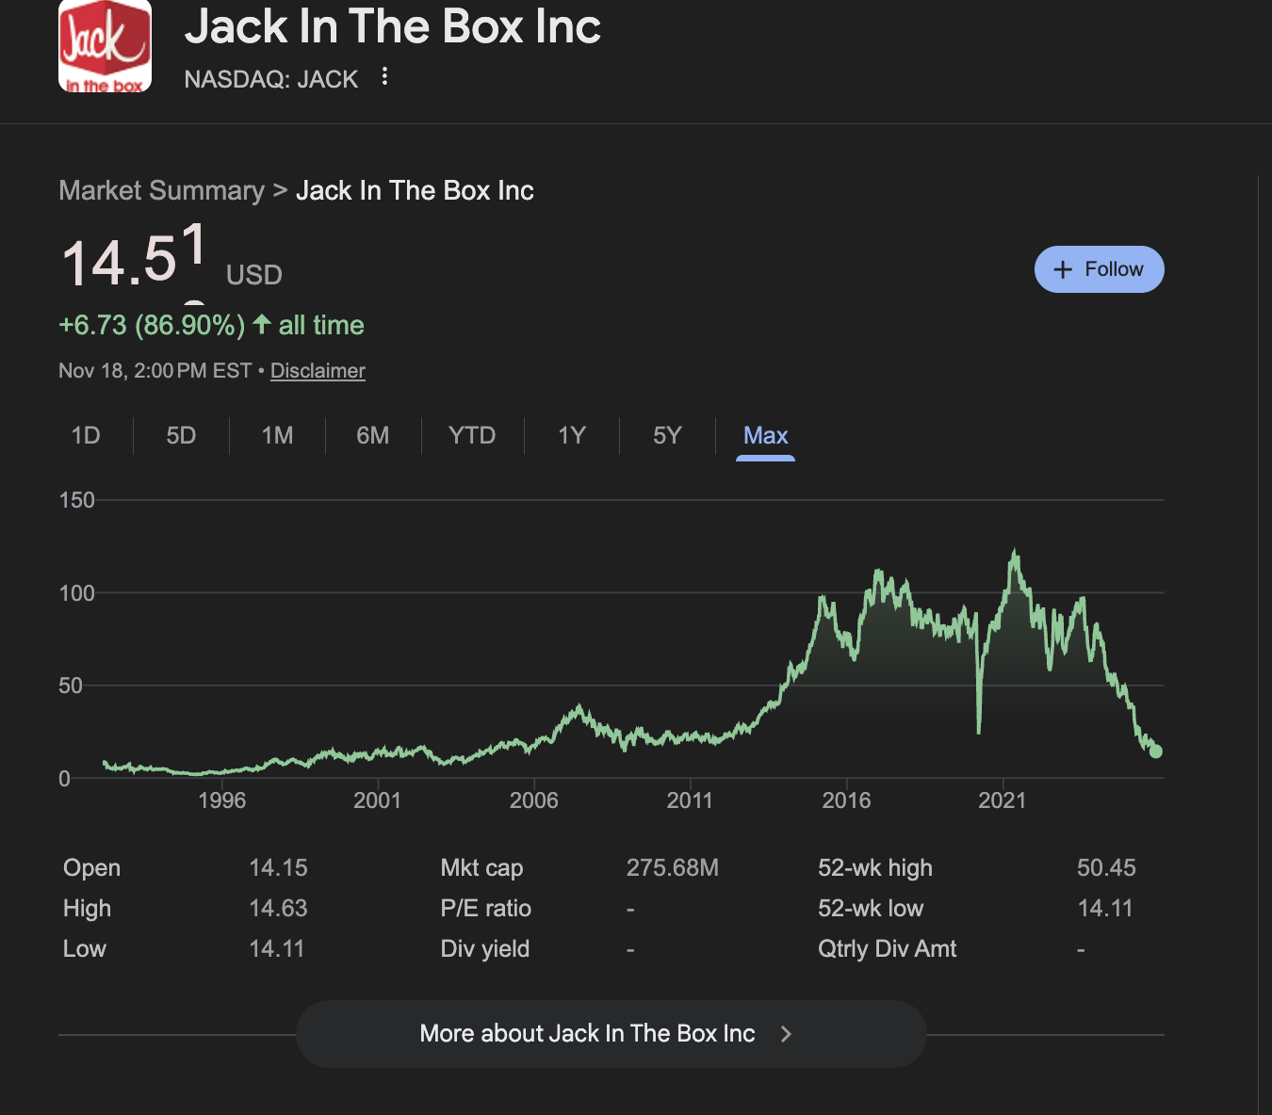The image size is (1272, 1115).
Task: Click the Div yield label
Action: coord(485,948)
